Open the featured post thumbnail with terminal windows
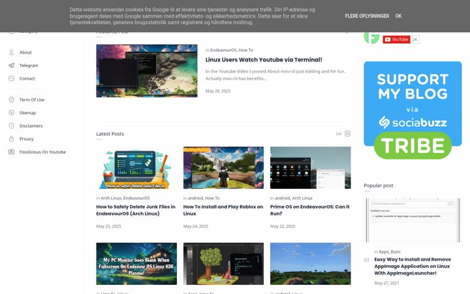Viewport: 470px width, 294px height. tap(147, 71)
